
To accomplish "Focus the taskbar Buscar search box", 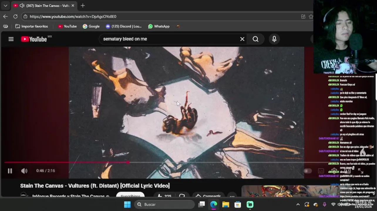I will (x=164, y=204).
